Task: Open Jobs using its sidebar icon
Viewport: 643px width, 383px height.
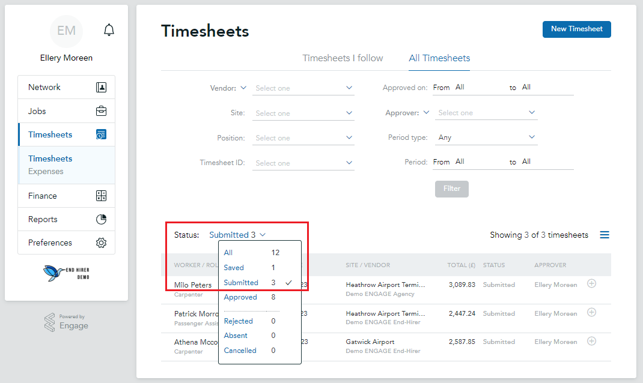Action: 102,110
